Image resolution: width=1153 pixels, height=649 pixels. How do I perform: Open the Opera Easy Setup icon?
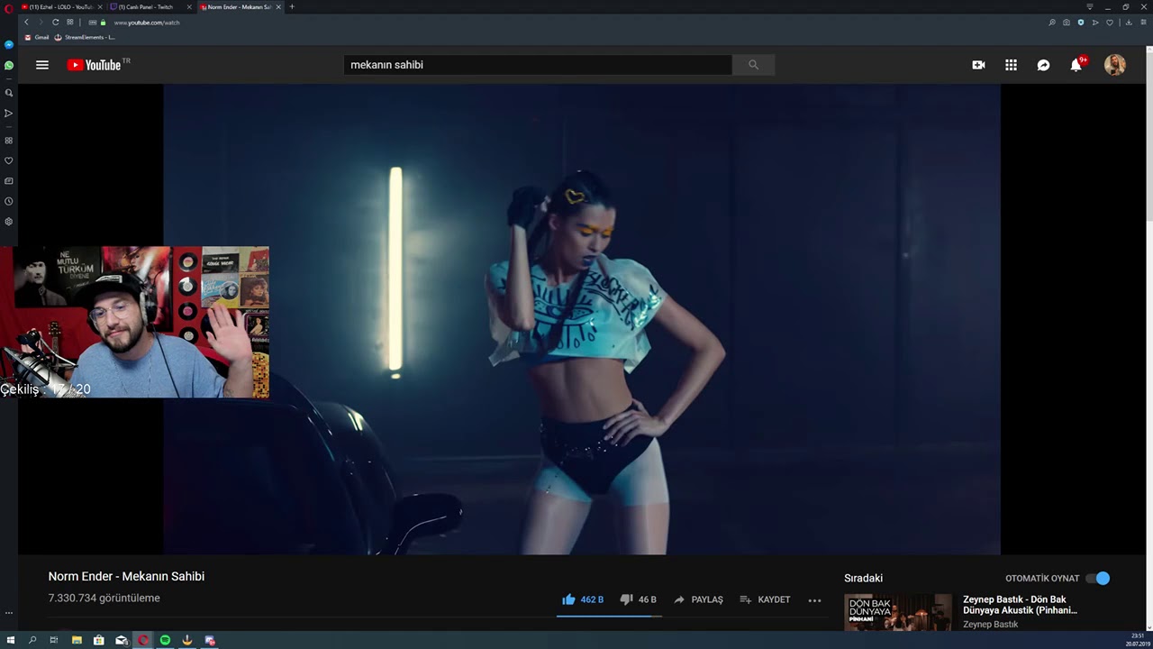[x=1142, y=23]
